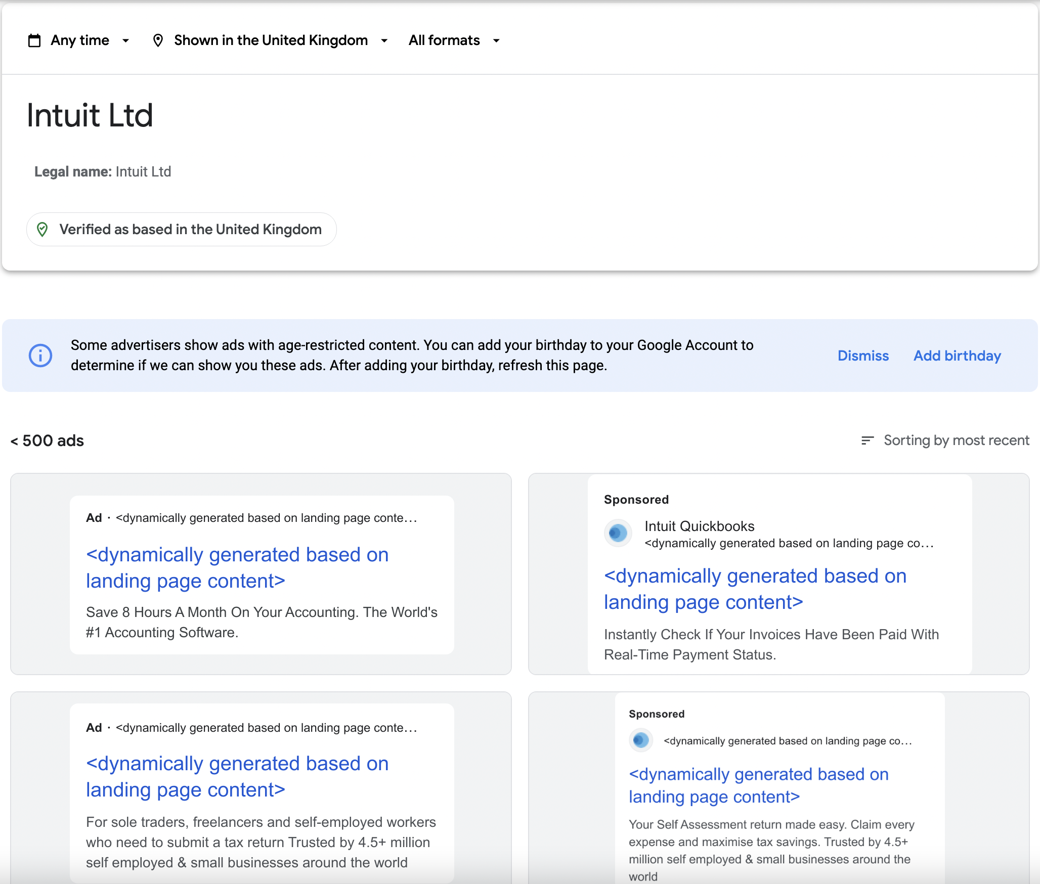Click the calendar icon beside Any time
This screenshot has width=1040, height=884.
(34, 40)
